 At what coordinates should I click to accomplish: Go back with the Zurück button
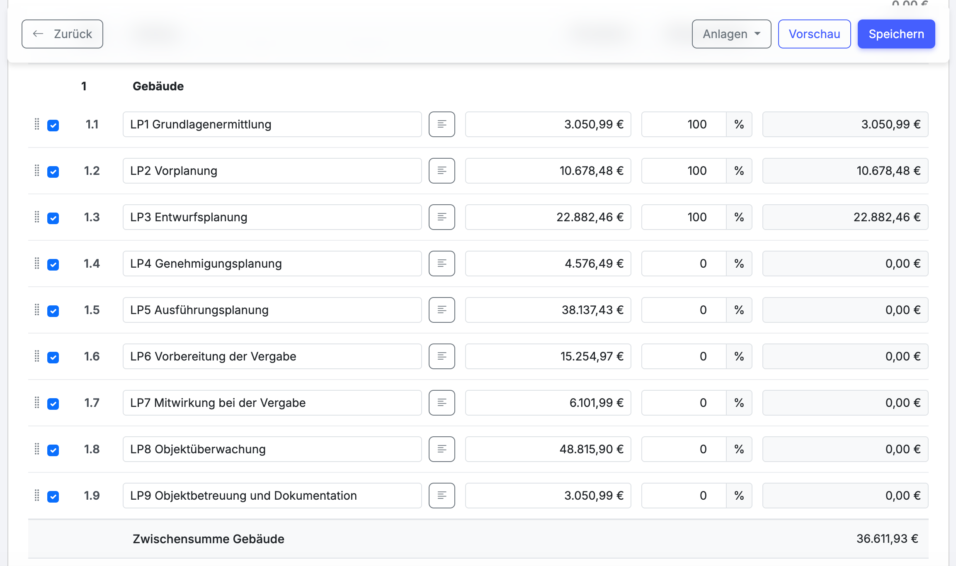click(x=62, y=34)
